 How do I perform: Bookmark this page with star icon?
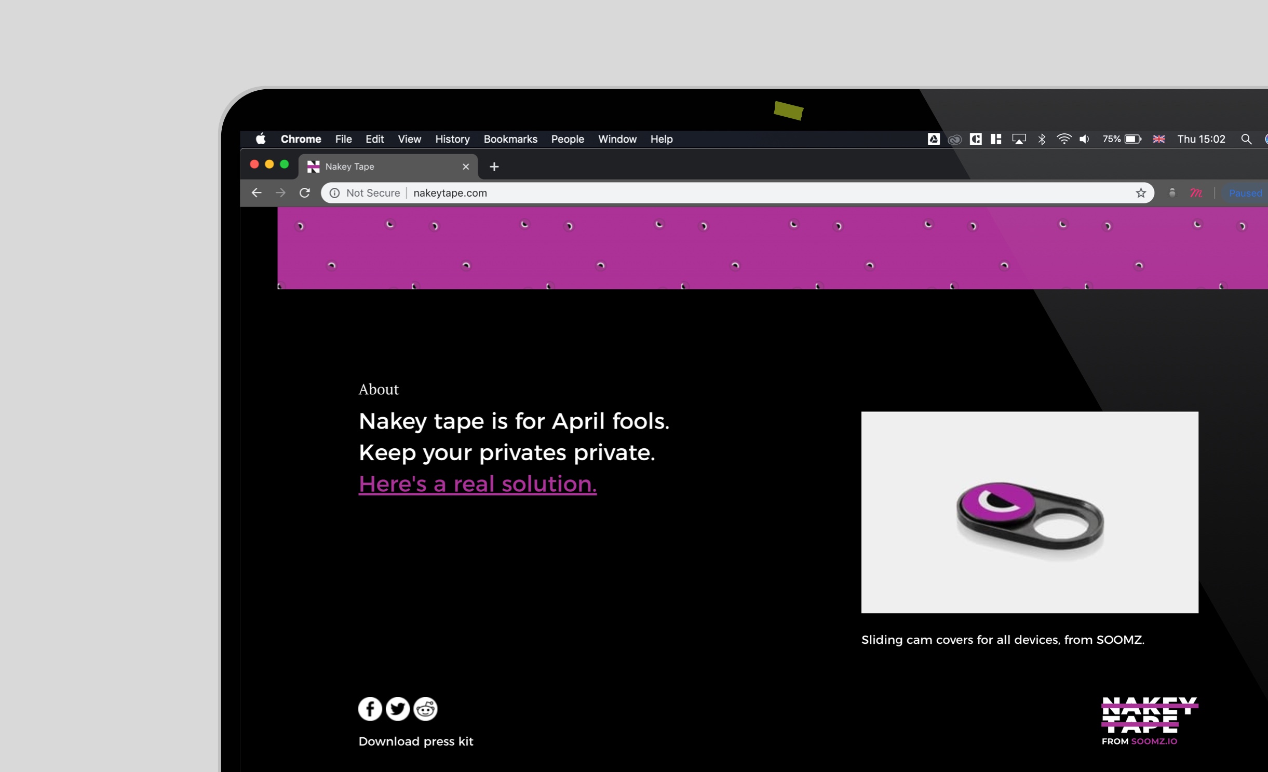pos(1141,193)
